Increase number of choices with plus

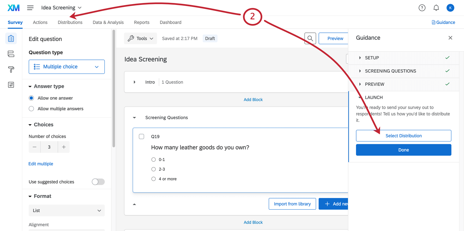coord(64,147)
